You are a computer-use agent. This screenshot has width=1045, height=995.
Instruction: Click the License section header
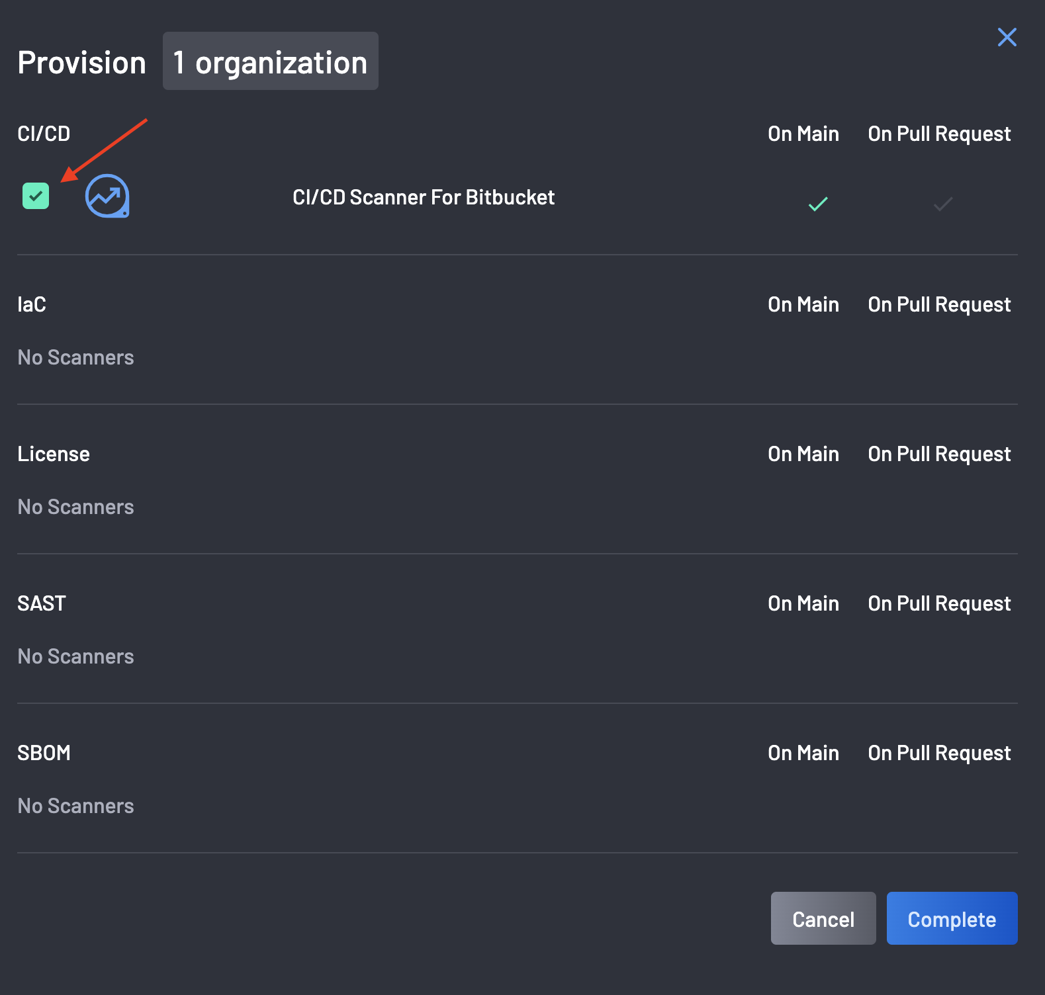tap(54, 454)
